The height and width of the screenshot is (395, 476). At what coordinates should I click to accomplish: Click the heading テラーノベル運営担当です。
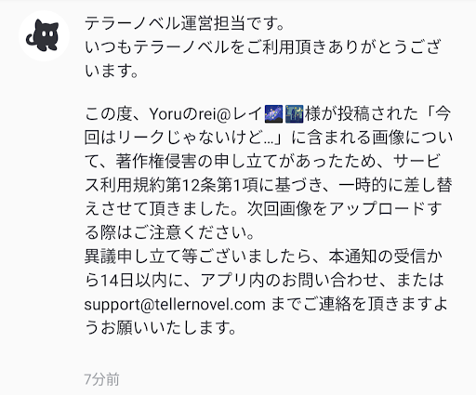[x=185, y=23]
